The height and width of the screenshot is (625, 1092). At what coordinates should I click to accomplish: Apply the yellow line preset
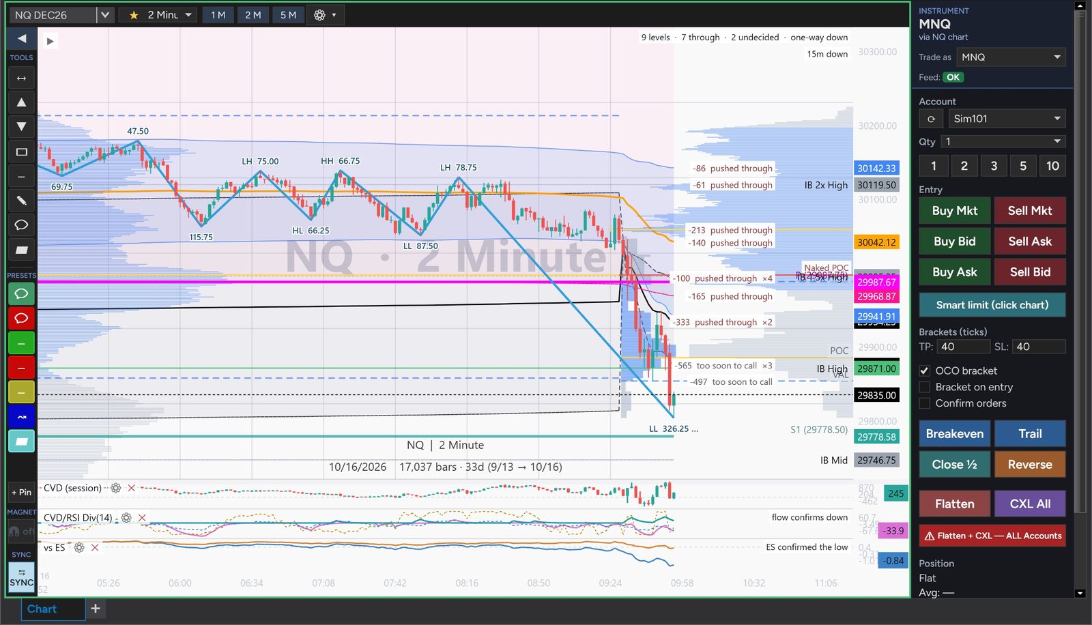(x=21, y=392)
